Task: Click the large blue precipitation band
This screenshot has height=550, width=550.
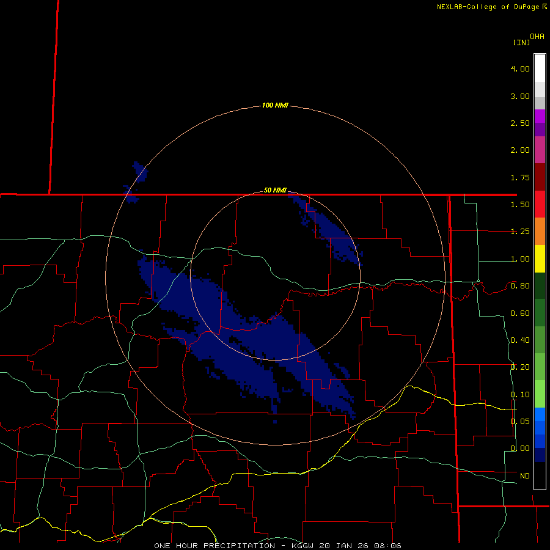Action: 246,337
